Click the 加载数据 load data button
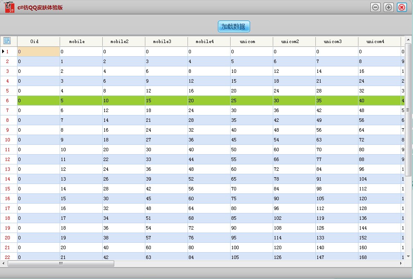This screenshot has height=279, width=413. [x=234, y=26]
